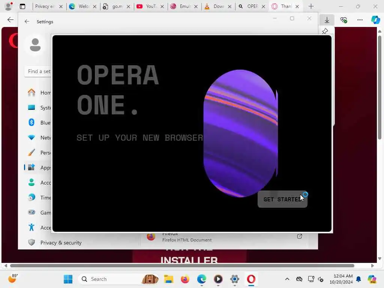Open the clock and date panel
The image size is (384, 288).
click(x=341, y=279)
